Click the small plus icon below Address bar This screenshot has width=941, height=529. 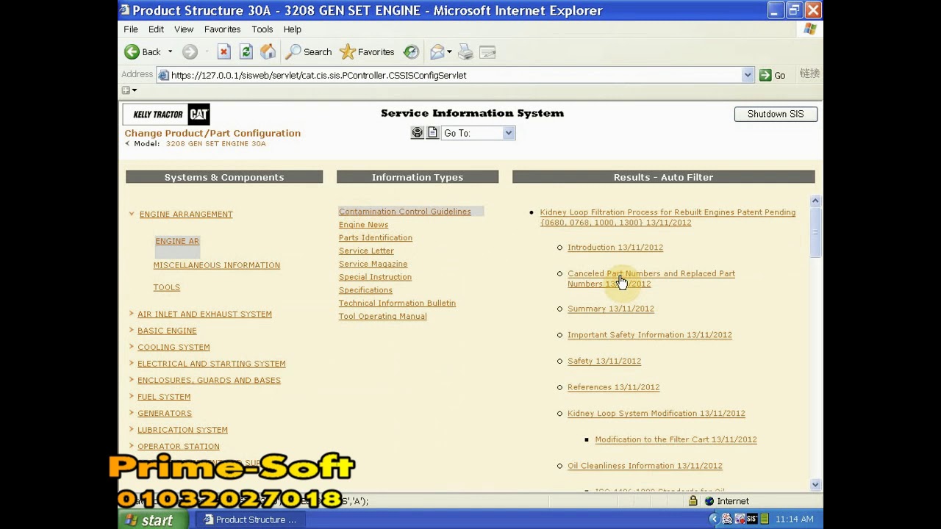126,90
